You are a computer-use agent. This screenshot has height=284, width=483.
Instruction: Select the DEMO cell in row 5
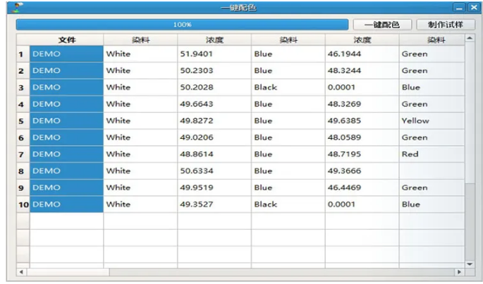point(66,121)
